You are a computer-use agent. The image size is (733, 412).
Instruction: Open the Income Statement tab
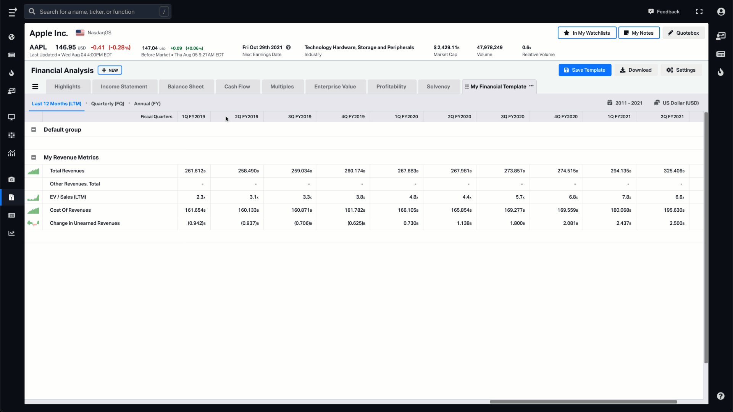[124, 87]
